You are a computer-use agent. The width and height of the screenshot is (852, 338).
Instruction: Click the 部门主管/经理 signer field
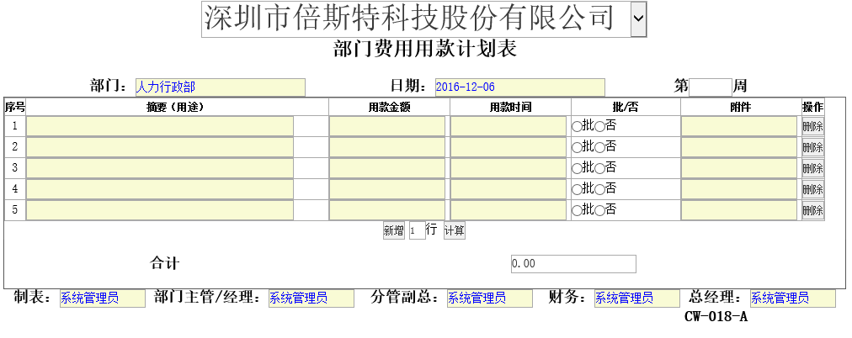point(312,298)
